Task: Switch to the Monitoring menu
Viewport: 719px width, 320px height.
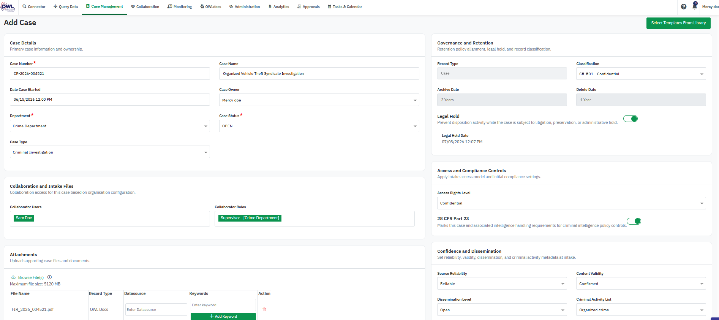Action: coord(180,6)
